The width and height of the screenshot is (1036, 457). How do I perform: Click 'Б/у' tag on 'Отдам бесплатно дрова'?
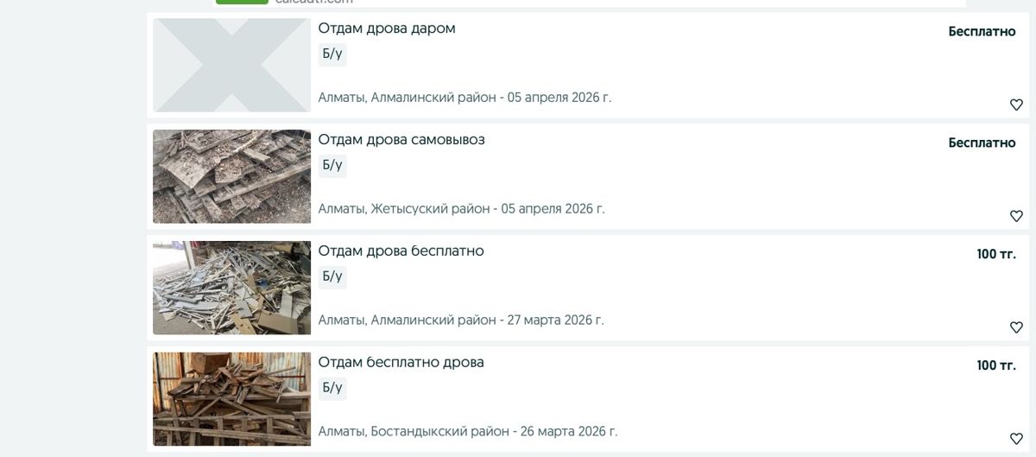[x=332, y=388]
